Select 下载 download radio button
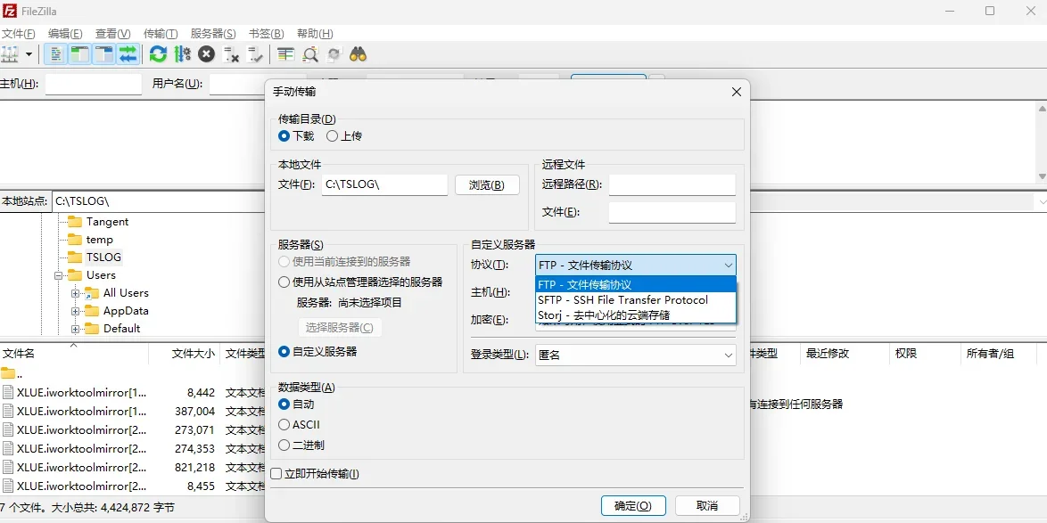Screen dimensions: 1047x523 284,136
